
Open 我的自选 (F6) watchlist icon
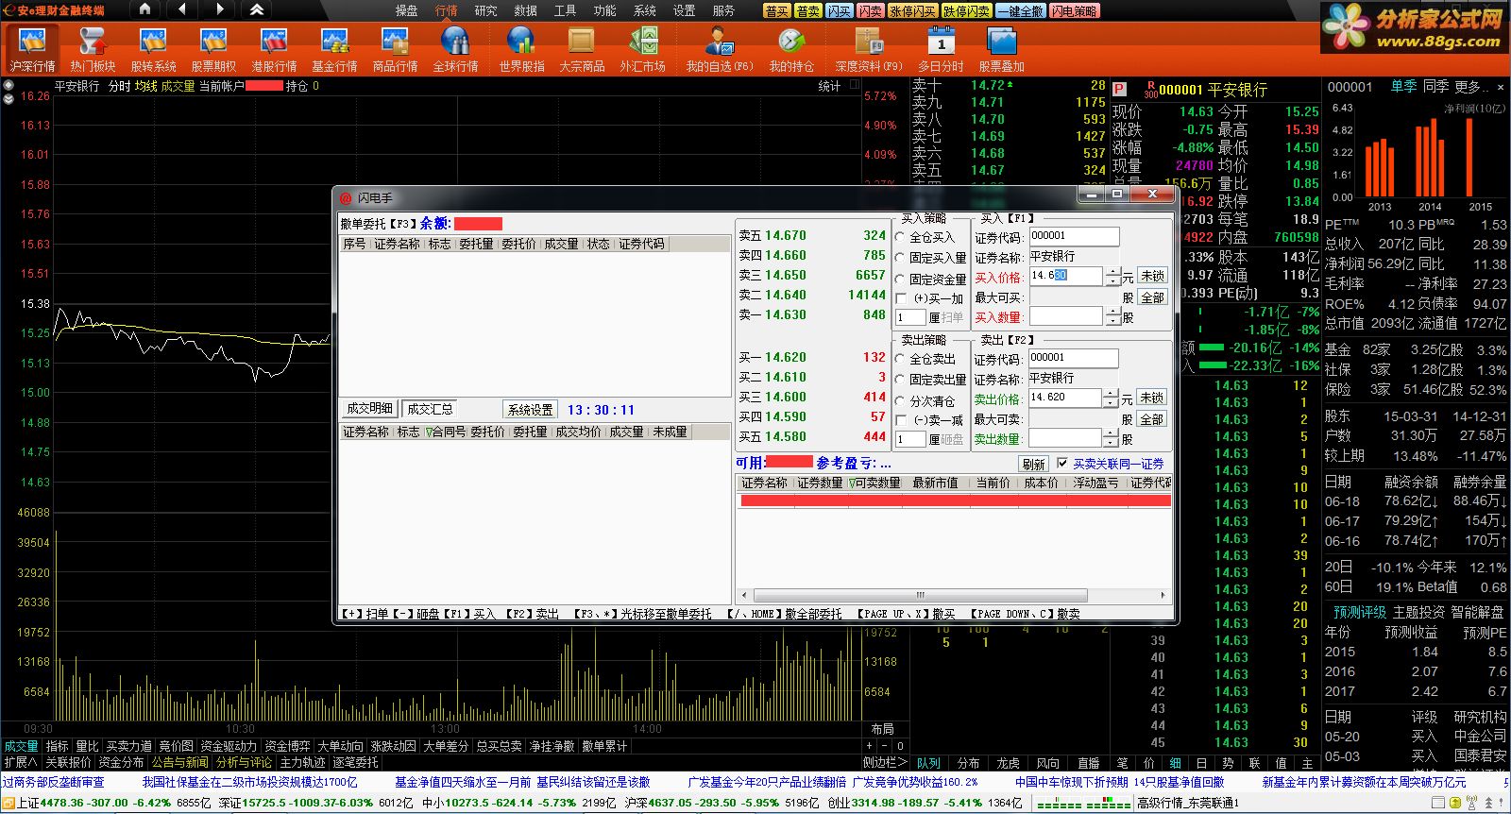click(x=720, y=49)
